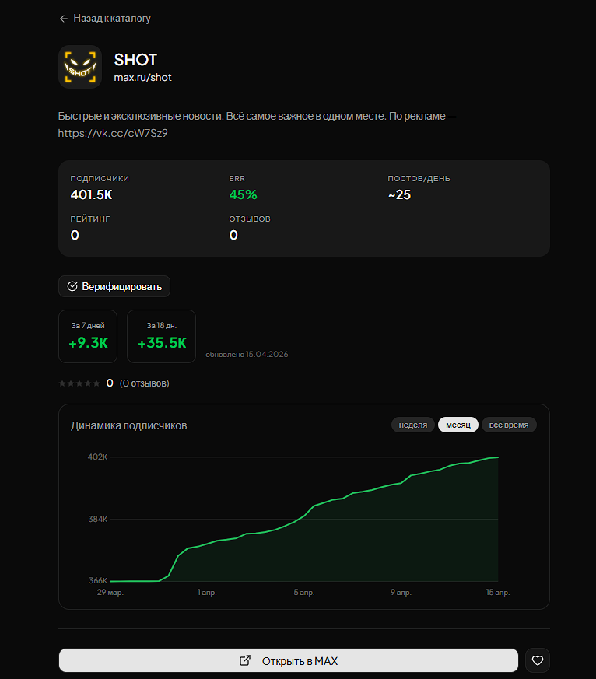
Task: Click the SHOT channel logo
Action: [x=80, y=67]
